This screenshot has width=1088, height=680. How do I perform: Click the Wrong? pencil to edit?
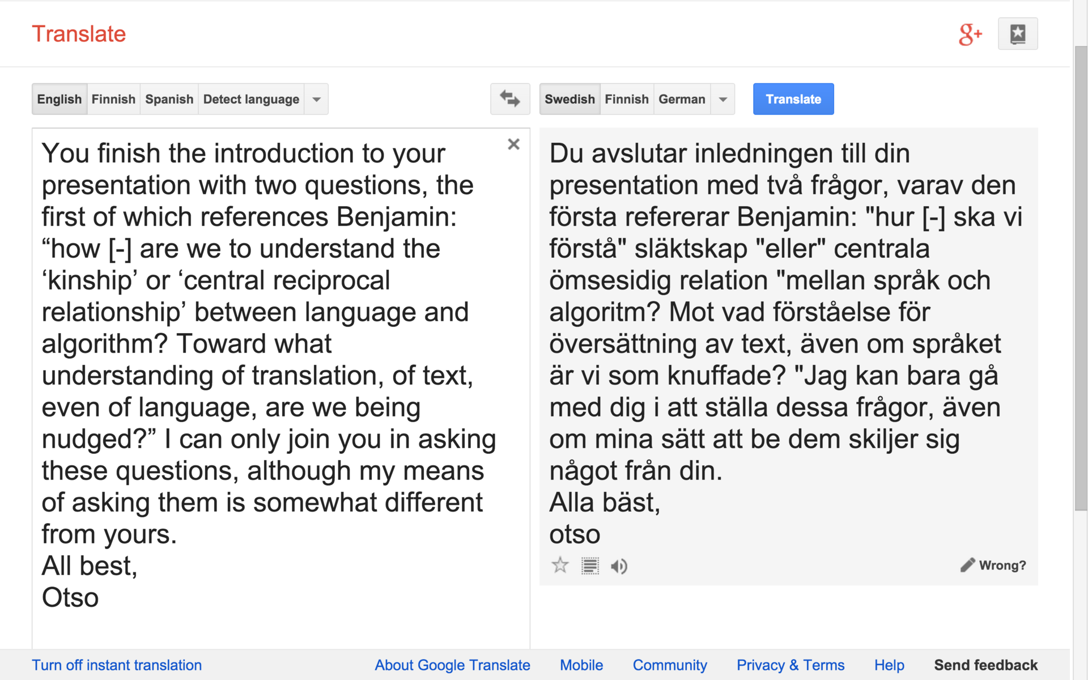tap(993, 565)
